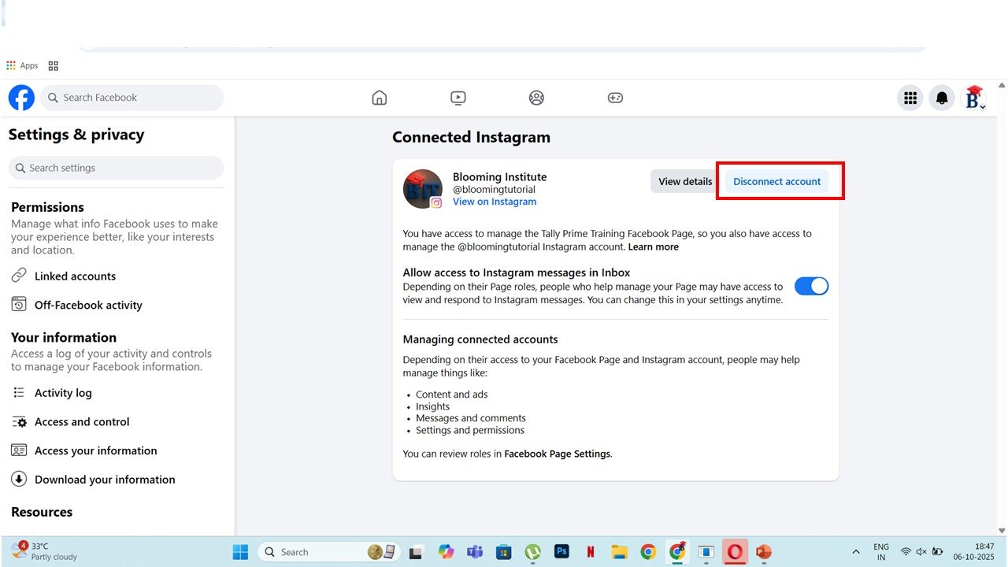This screenshot has width=1008, height=567.
Task: Open the Gaming controller icon
Action: pos(615,98)
